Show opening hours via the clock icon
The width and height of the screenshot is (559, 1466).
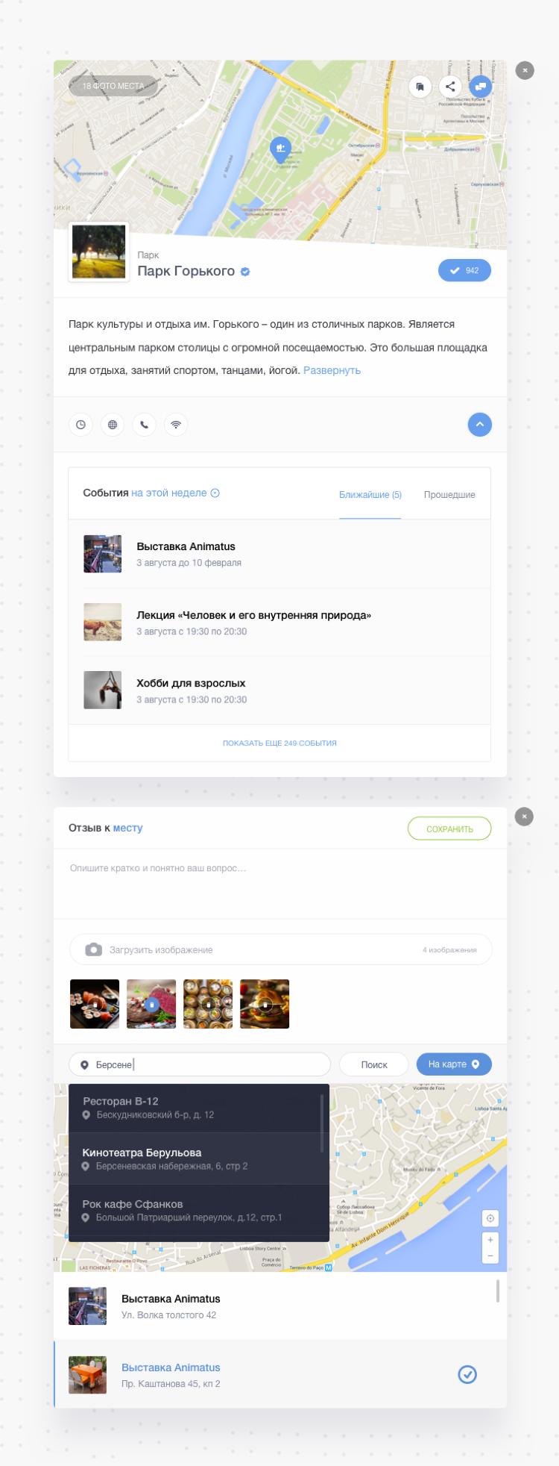tap(81, 425)
